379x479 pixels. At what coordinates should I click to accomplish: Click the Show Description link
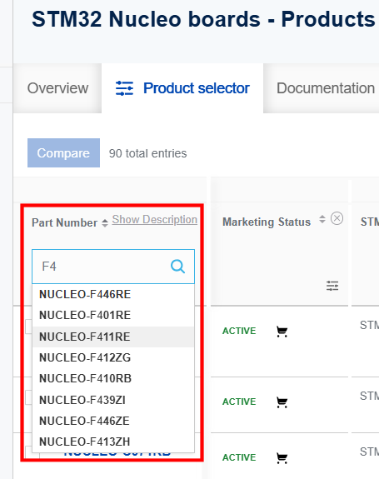pyautogui.click(x=155, y=219)
